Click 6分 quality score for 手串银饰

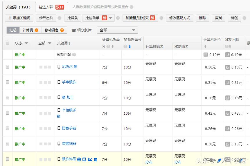coord(105,83)
